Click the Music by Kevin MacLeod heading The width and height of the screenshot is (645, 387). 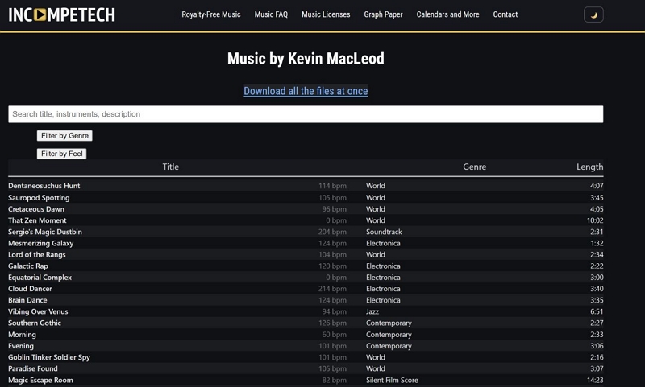[x=306, y=58]
